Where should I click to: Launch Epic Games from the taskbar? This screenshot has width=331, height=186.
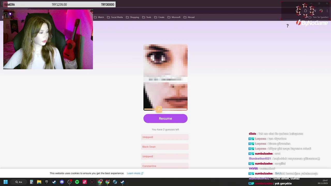click(47, 182)
